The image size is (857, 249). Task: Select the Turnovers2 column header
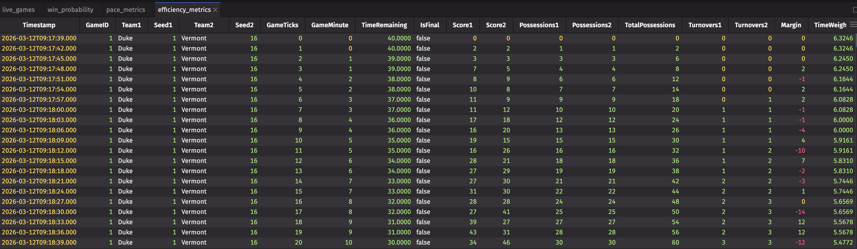click(751, 25)
